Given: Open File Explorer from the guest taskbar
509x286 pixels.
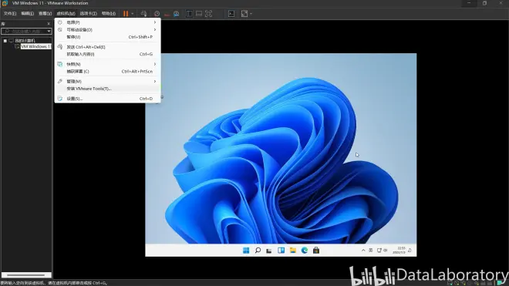Looking at the screenshot, I should pyautogui.click(x=293, y=251).
